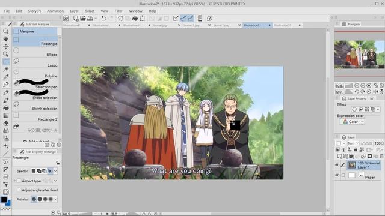Zoom out in the Navigator panel

point(357,85)
